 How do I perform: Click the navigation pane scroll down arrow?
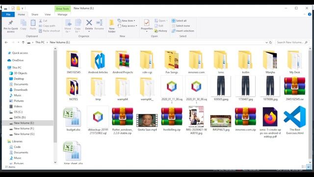point(55,162)
